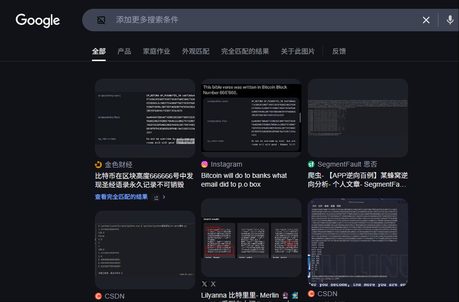Open the right CSDN terminal thumbnail
This screenshot has height=302, width=459.
(358, 243)
